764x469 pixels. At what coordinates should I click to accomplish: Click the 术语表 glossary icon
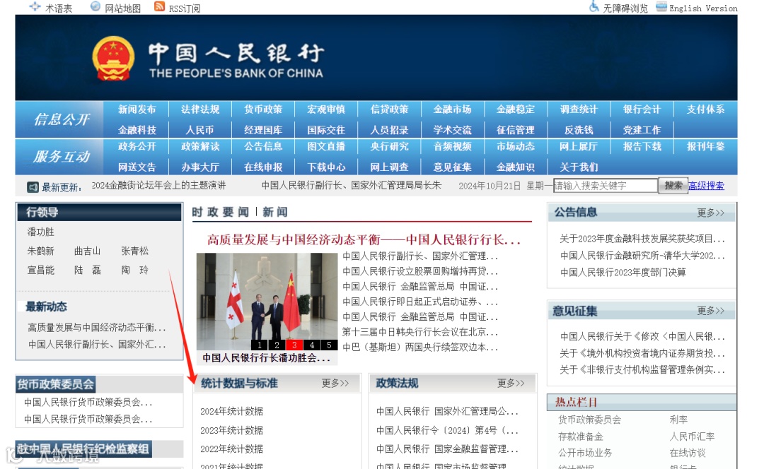point(35,7)
